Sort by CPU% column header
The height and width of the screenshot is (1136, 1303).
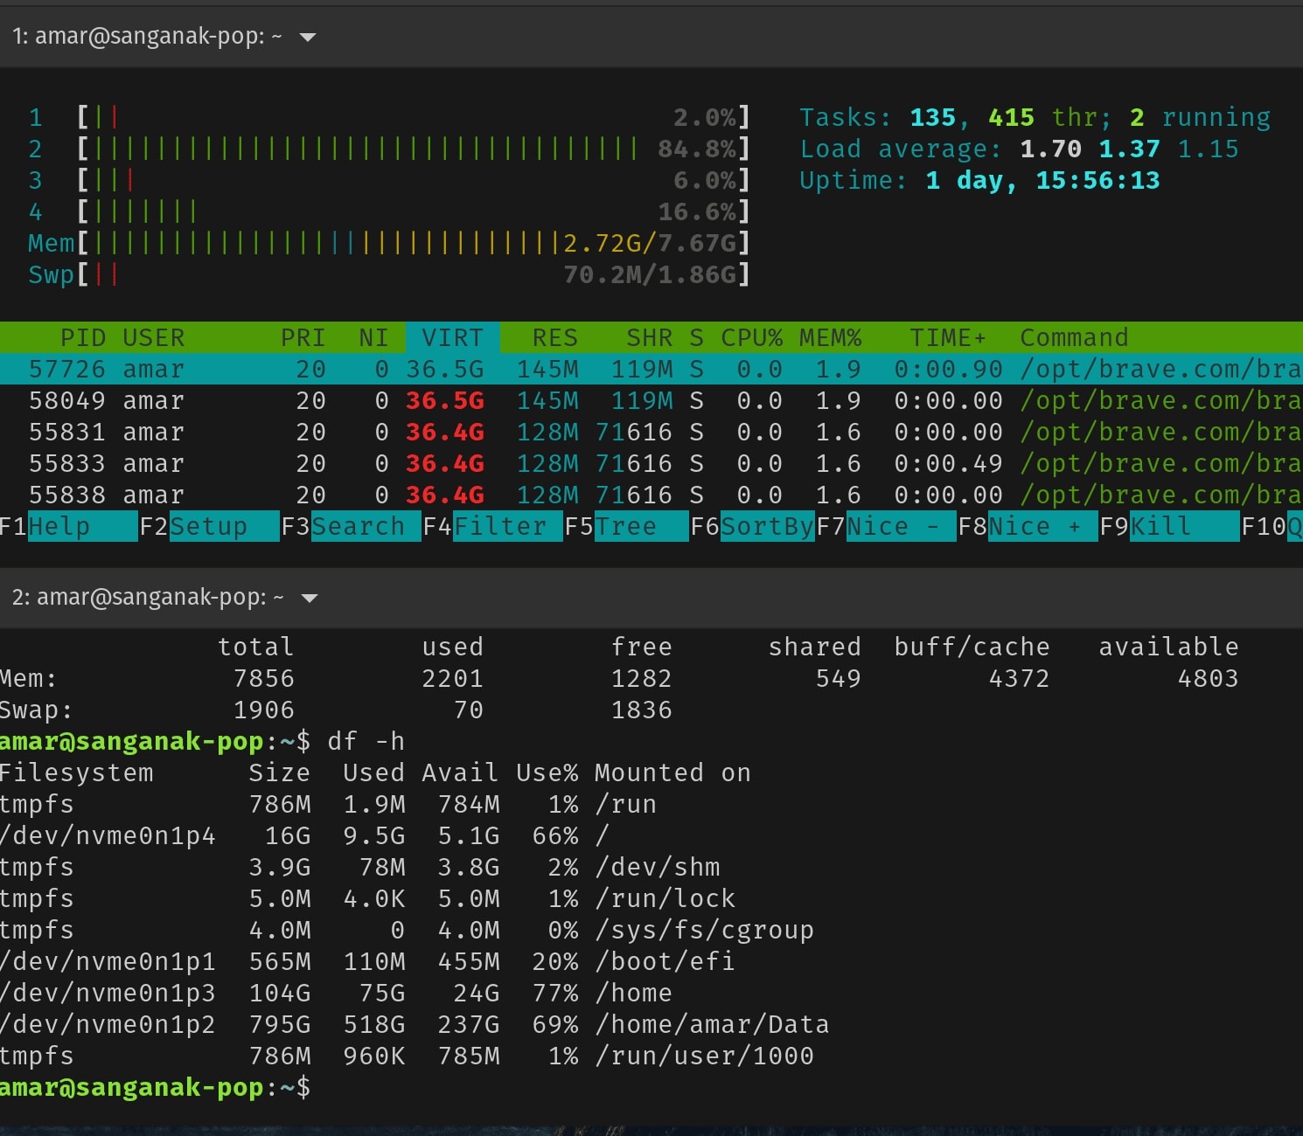tap(752, 338)
